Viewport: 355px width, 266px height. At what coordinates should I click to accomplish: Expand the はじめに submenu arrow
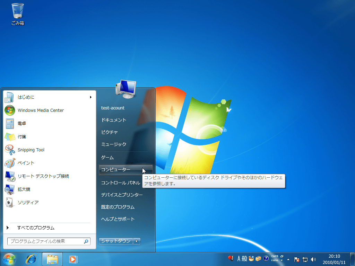point(90,97)
